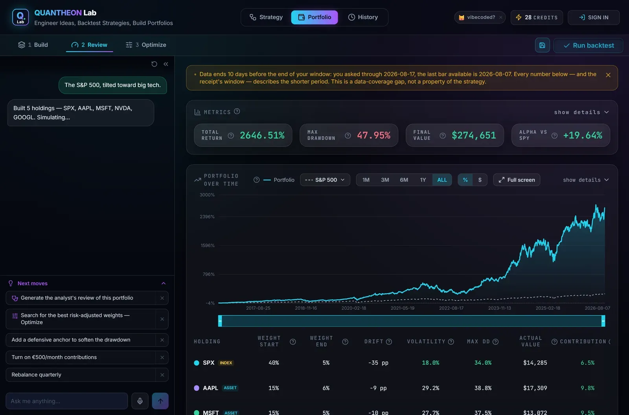Open the Alpha vs SPY help icon
Screen dimensions: 629x415
click(x=554, y=136)
